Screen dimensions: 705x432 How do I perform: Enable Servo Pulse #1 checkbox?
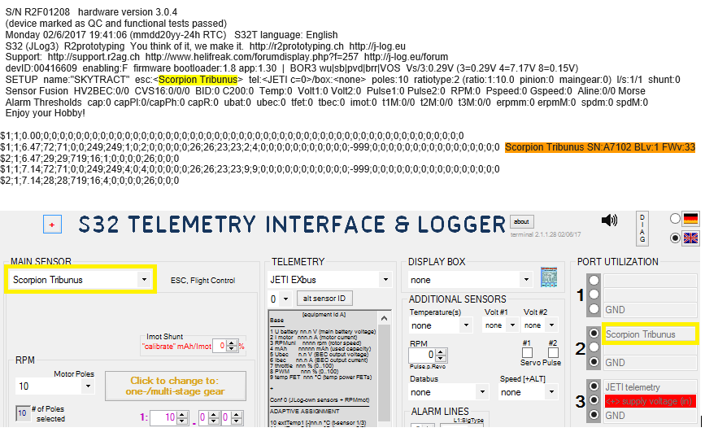[528, 352]
